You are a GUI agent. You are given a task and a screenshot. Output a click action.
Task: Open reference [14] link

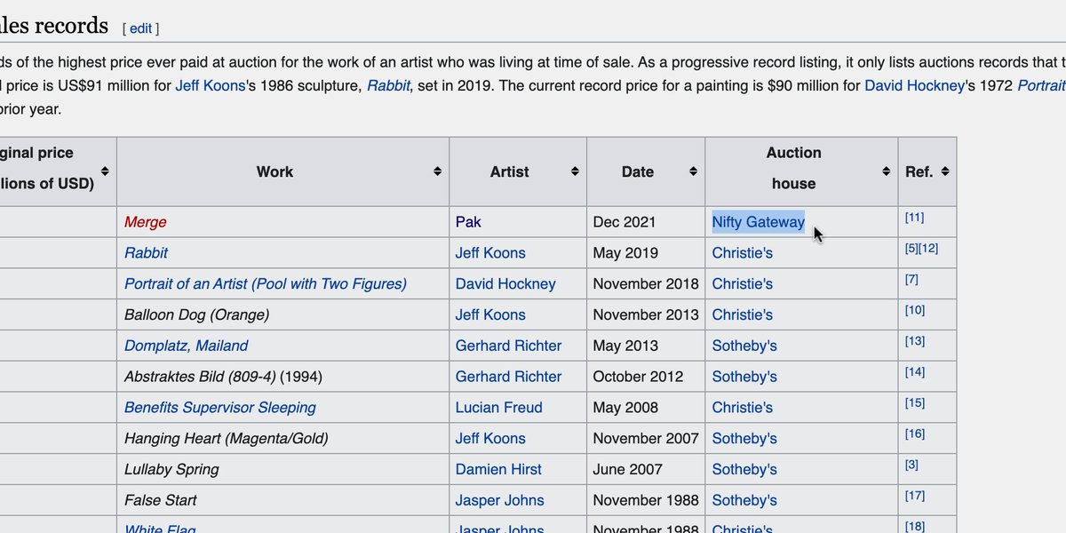pyautogui.click(x=914, y=372)
